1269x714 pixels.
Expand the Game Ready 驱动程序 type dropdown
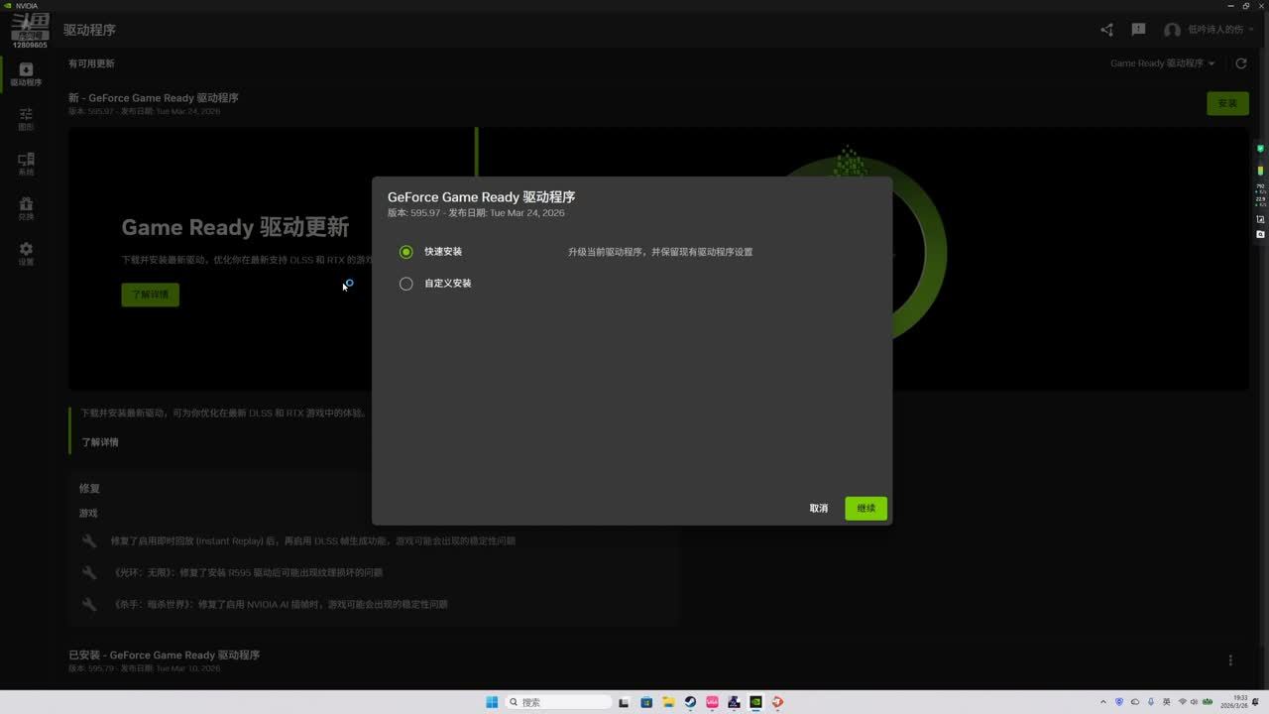(x=1162, y=63)
